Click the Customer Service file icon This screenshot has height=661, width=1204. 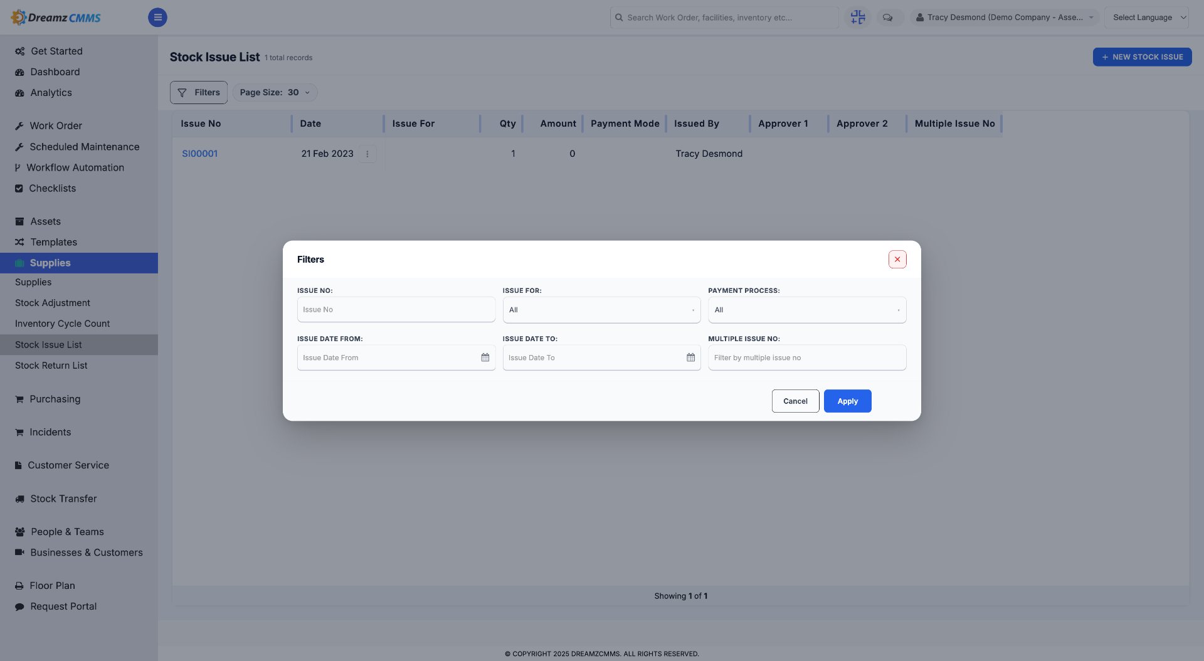(x=18, y=465)
